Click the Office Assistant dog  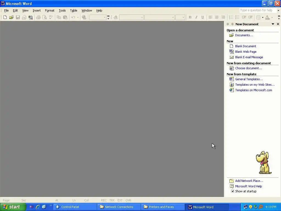(263, 163)
